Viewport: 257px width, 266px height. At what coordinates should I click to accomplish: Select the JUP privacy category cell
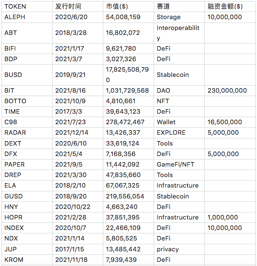[x=179, y=249]
